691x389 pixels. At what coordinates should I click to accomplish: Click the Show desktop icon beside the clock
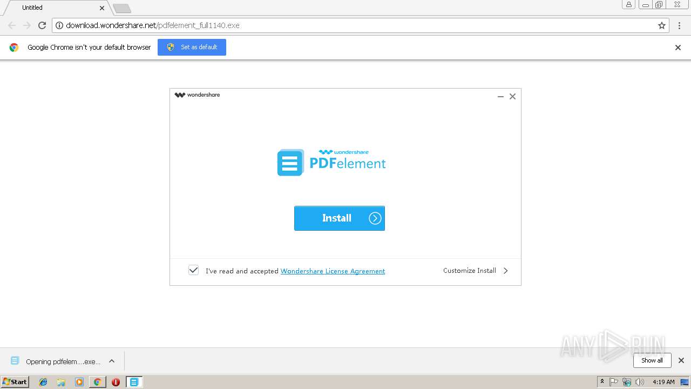(x=685, y=382)
